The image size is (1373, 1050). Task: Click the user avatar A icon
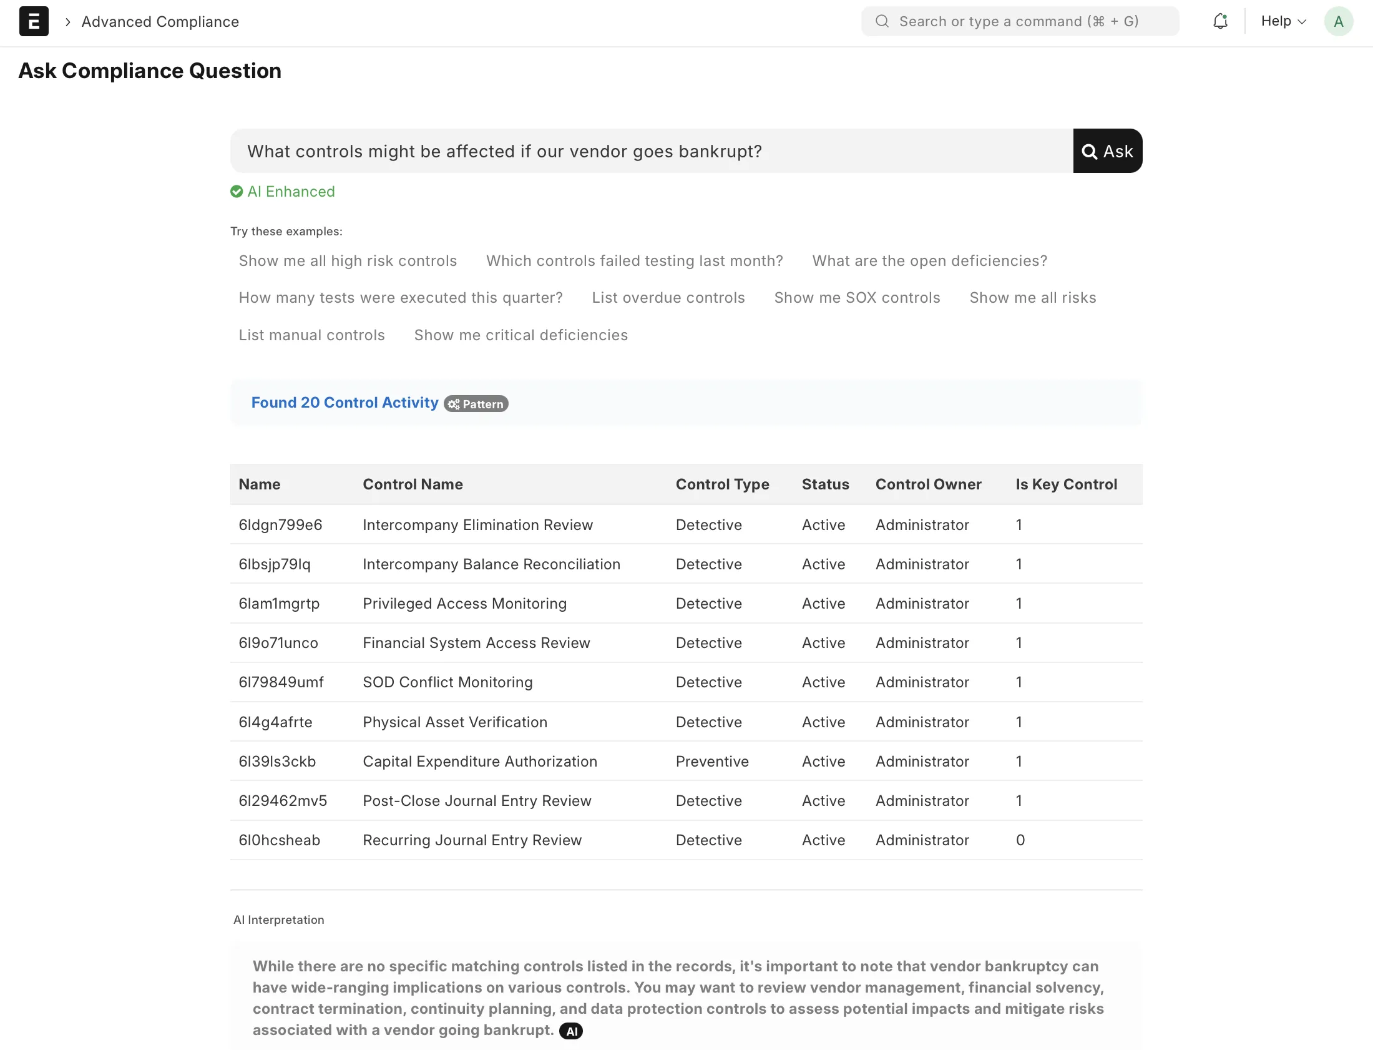tap(1338, 21)
